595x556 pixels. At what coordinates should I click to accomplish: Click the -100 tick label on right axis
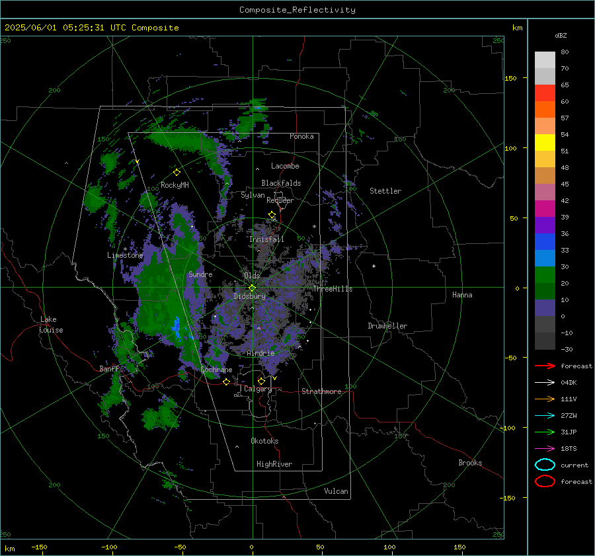coord(507,428)
